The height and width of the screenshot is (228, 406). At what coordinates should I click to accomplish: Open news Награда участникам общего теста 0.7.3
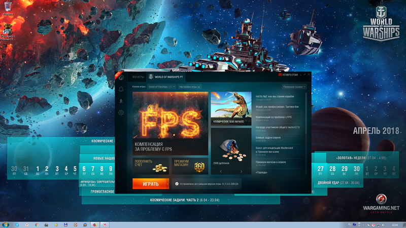(278, 129)
